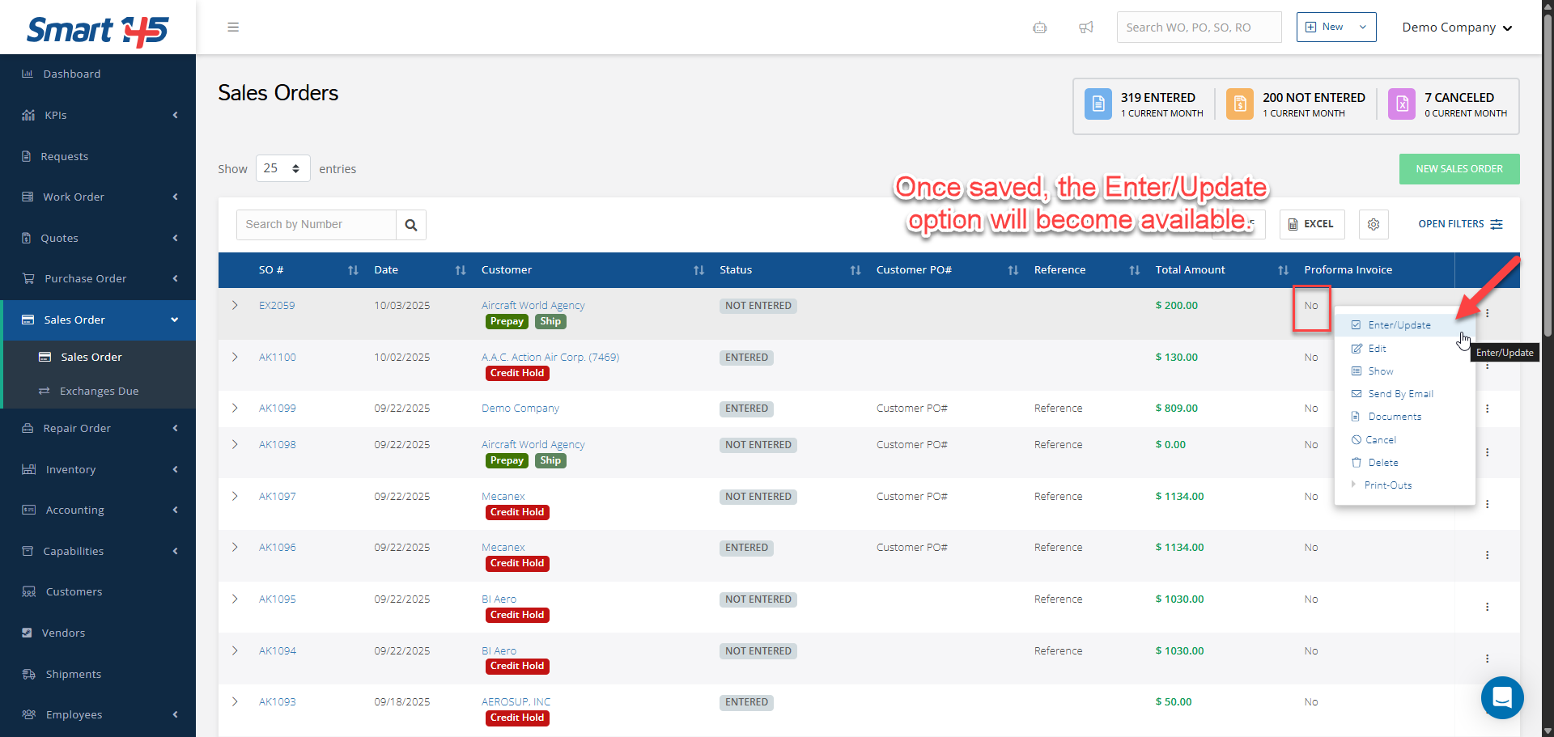Open the Show entries count dropdown

pos(282,168)
